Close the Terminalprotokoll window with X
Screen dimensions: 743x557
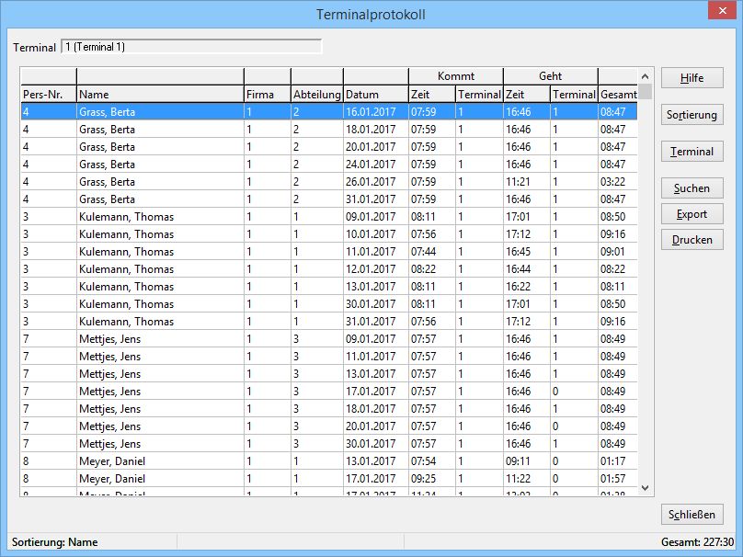(722, 10)
